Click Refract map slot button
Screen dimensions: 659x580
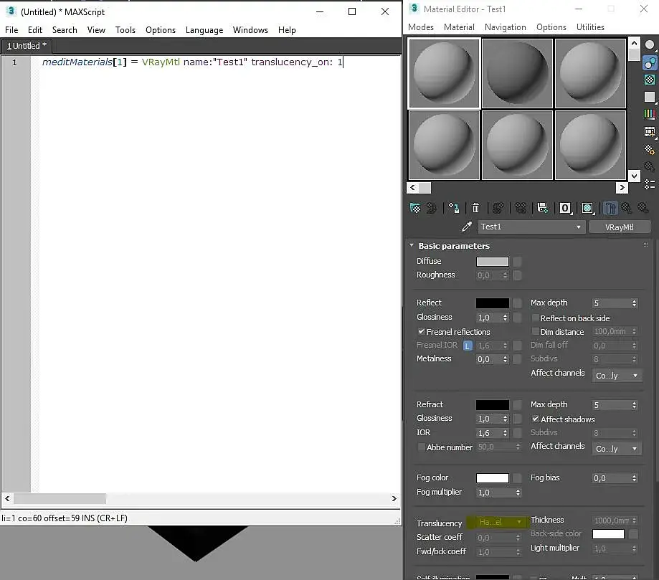[x=517, y=405]
